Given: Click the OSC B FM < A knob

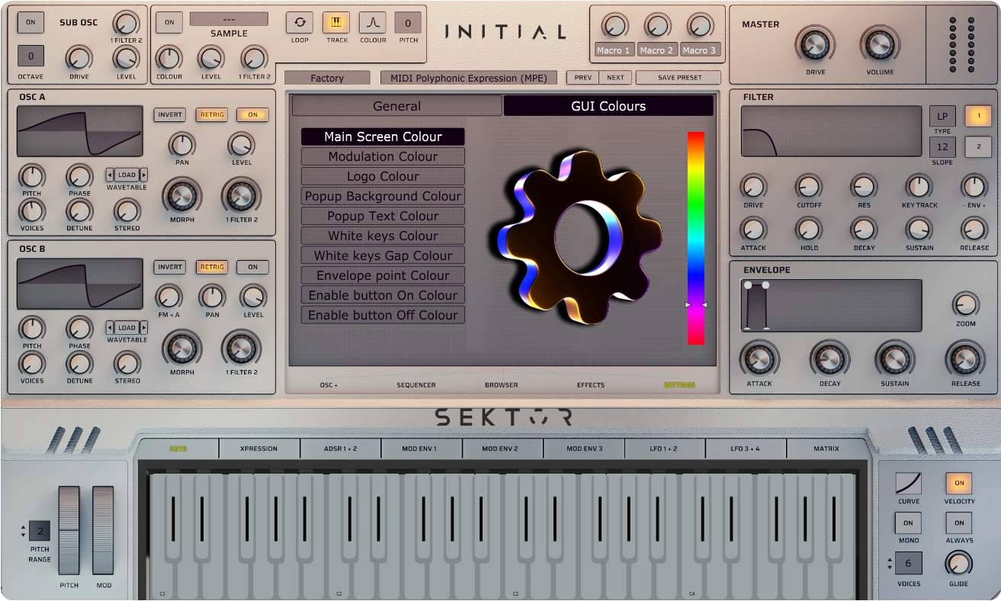Looking at the screenshot, I should [168, 297].
